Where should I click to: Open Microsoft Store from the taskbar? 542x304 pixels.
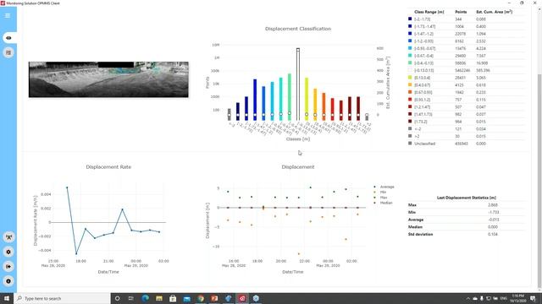[173, 298]
